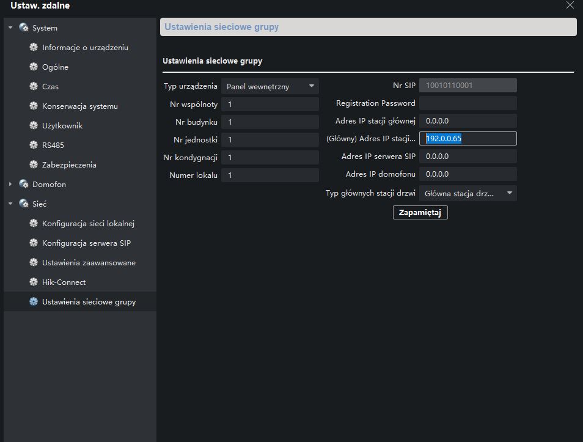This screenshot has width=583, height=442.
Task: Collapse the System tree section
Action: 10,28
